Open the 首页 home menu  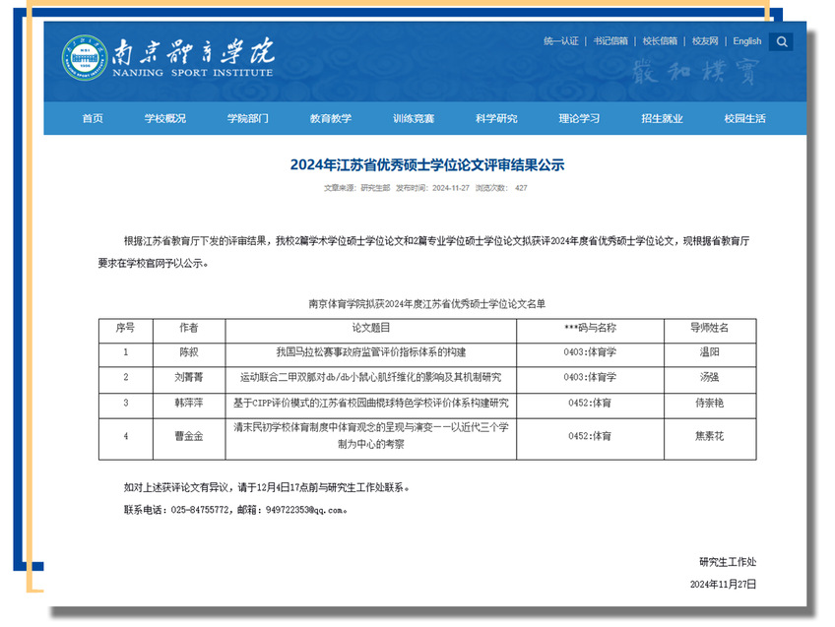[93, 119]
